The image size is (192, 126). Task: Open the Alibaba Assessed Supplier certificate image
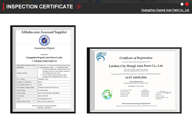[43, 69]
